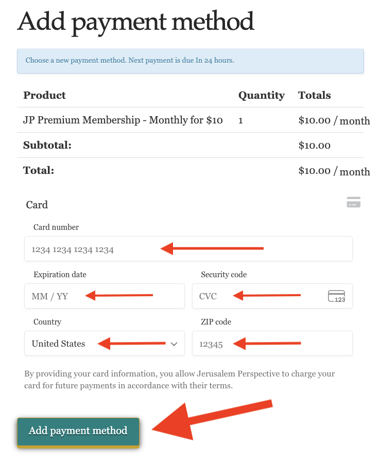Click the Totals column header
Image resolution: width=380 pixels, height=467 pixels.
coord(314,95)
